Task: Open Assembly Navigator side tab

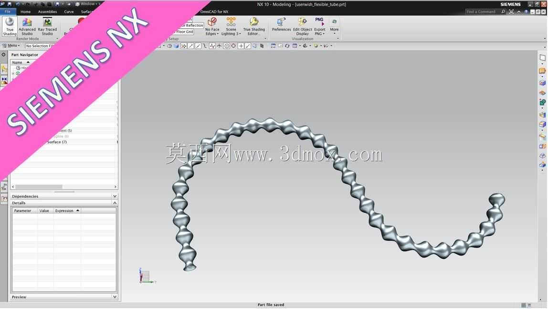Action: click(x=4, y=69)
